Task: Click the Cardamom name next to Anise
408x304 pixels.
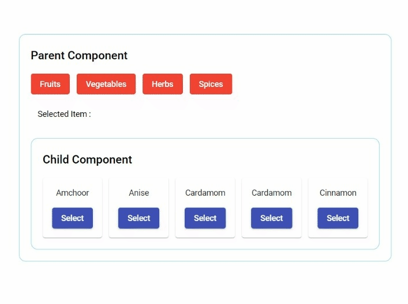Action: (205, 193)
